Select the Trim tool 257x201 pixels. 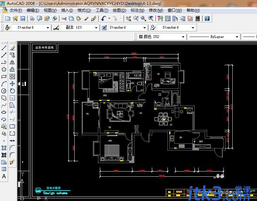click(x=12, y=112)
